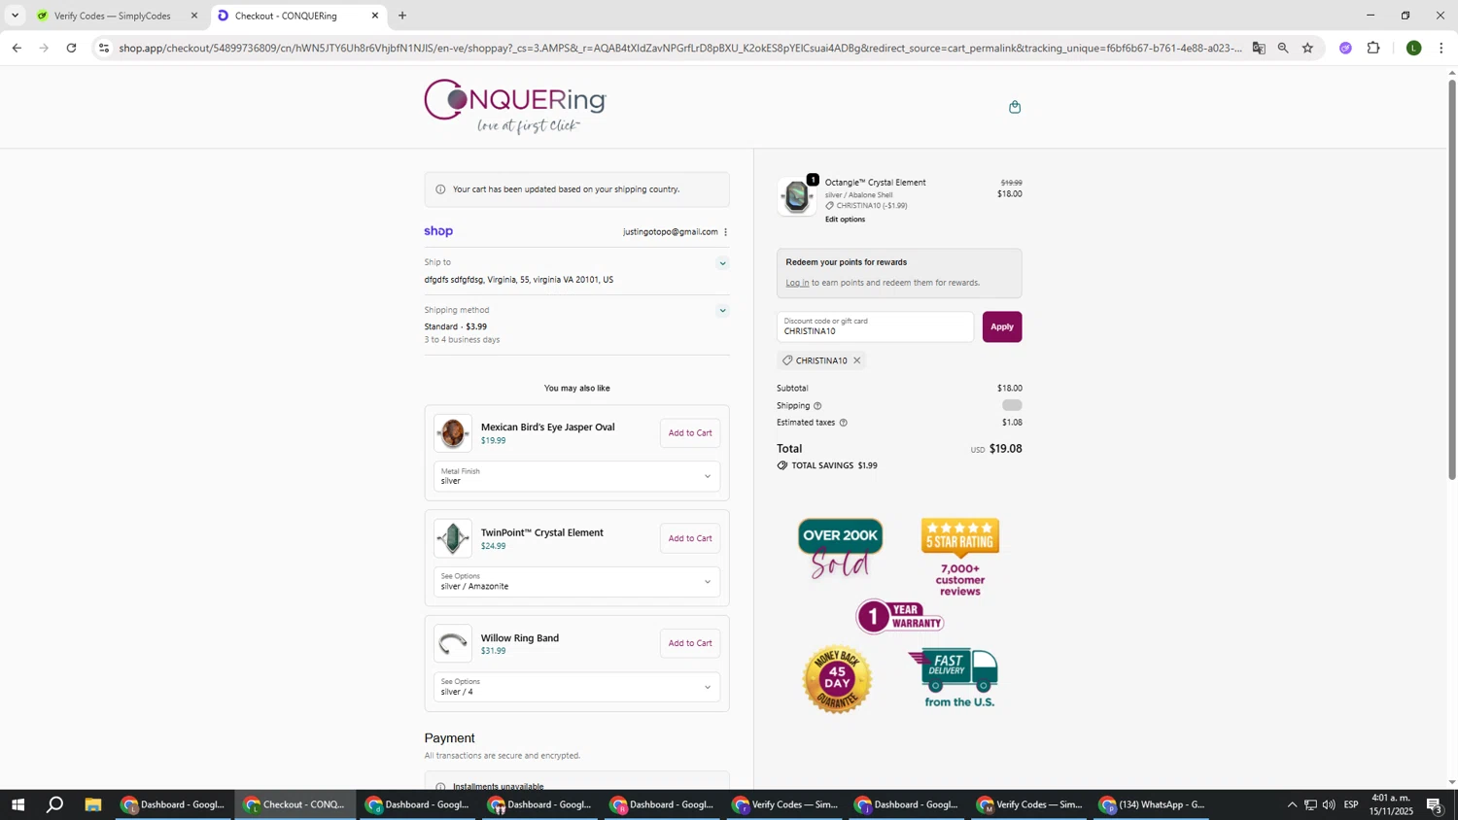Open the notification center icon
Viewport: 1458px width, 820px height.
(1435, 804)
